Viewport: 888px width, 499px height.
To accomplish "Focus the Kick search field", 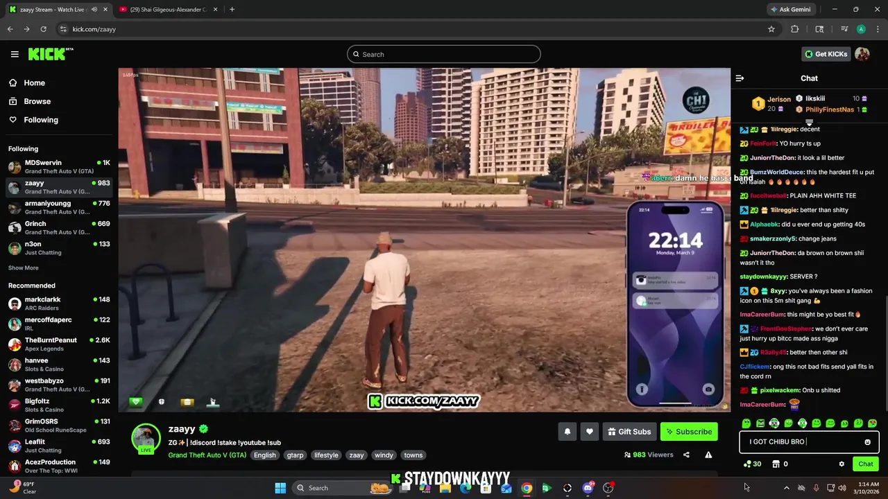I will pyautogui.click(x=444, y=54).
